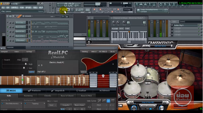Open the CHANNELS menu
The width and height of the screenshot is (203, 113).
pos(15,8)
